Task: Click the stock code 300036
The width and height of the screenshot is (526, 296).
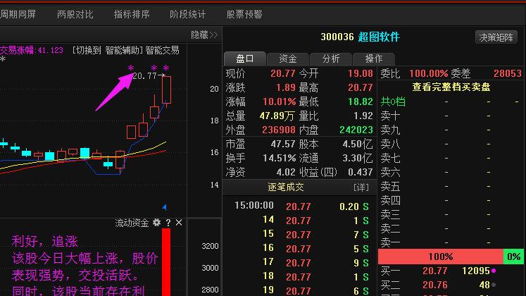Action: click(337, 37)
